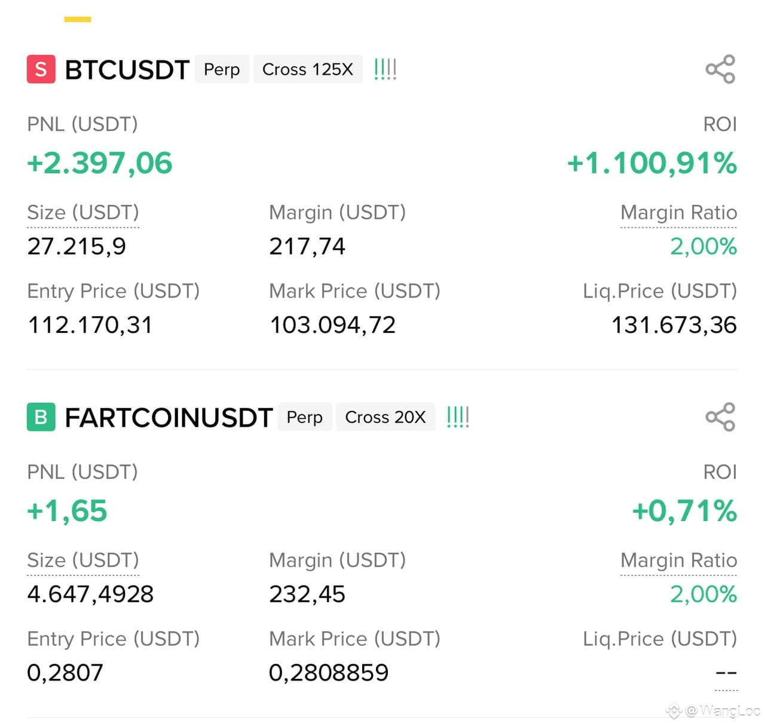This screenshot has width=765, height=726.
Task: Tap the BTCUSDT Perp tag
Action: (x=222, y=69)
